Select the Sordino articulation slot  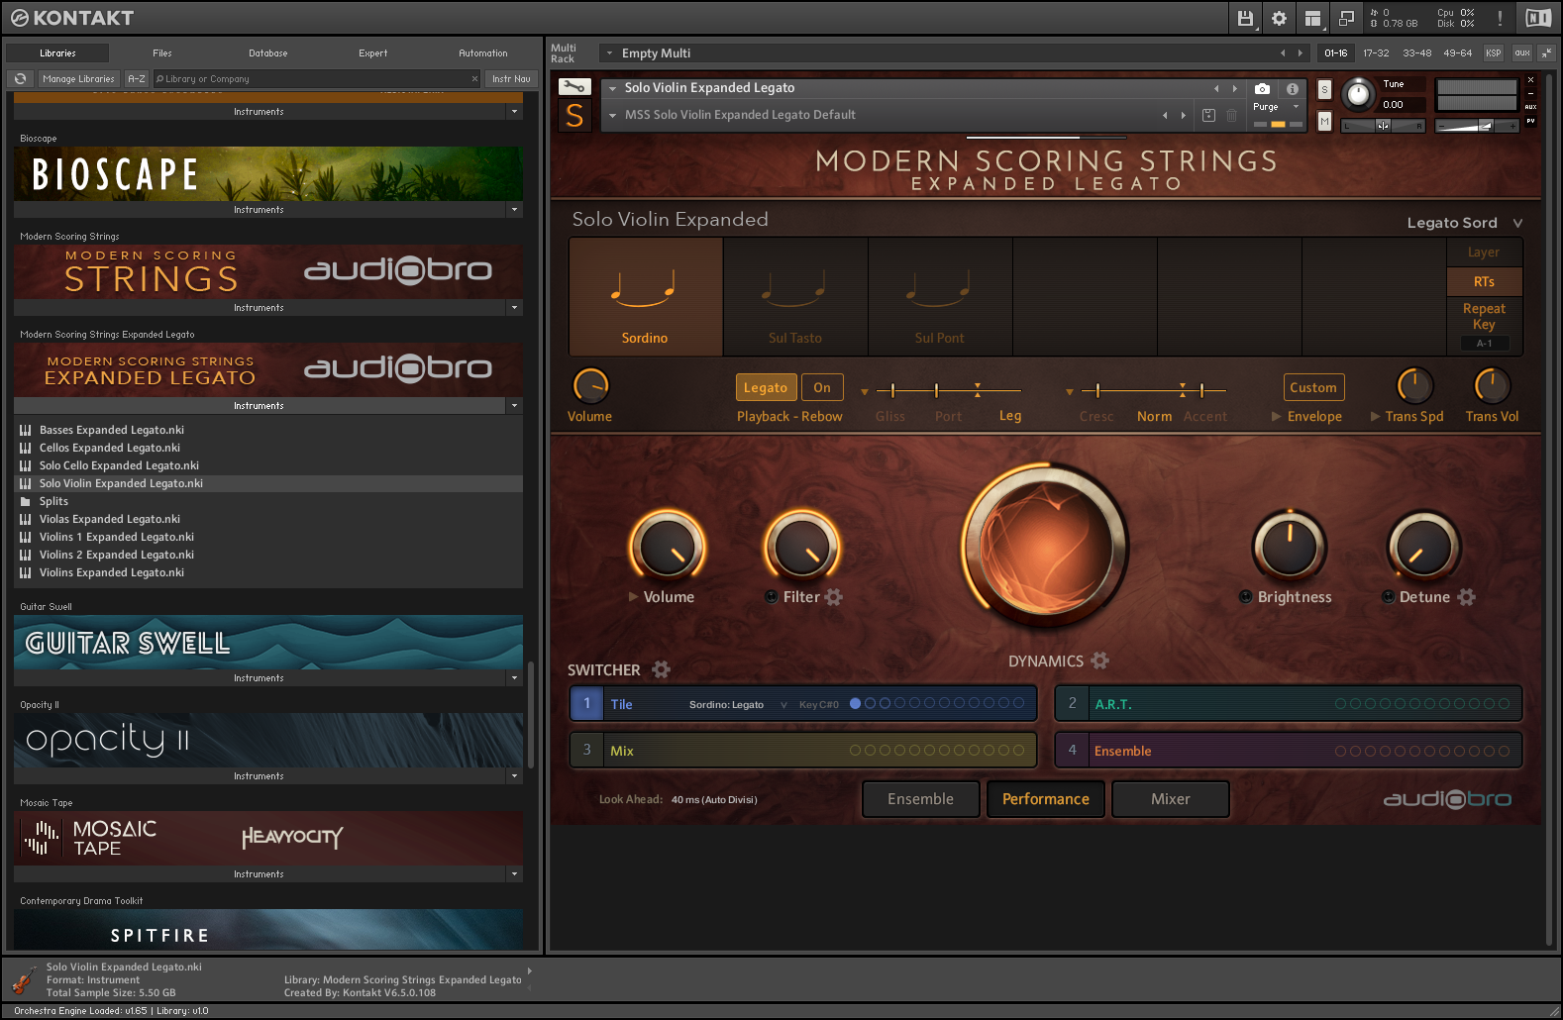[x=646, y=297]
